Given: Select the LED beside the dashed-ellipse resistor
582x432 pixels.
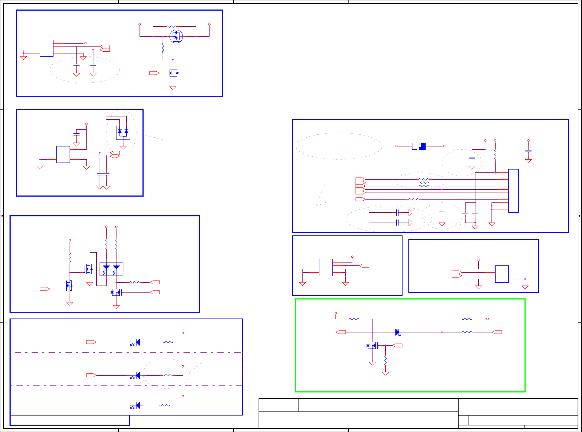Looking at the screenshot, I should point(136,375).
